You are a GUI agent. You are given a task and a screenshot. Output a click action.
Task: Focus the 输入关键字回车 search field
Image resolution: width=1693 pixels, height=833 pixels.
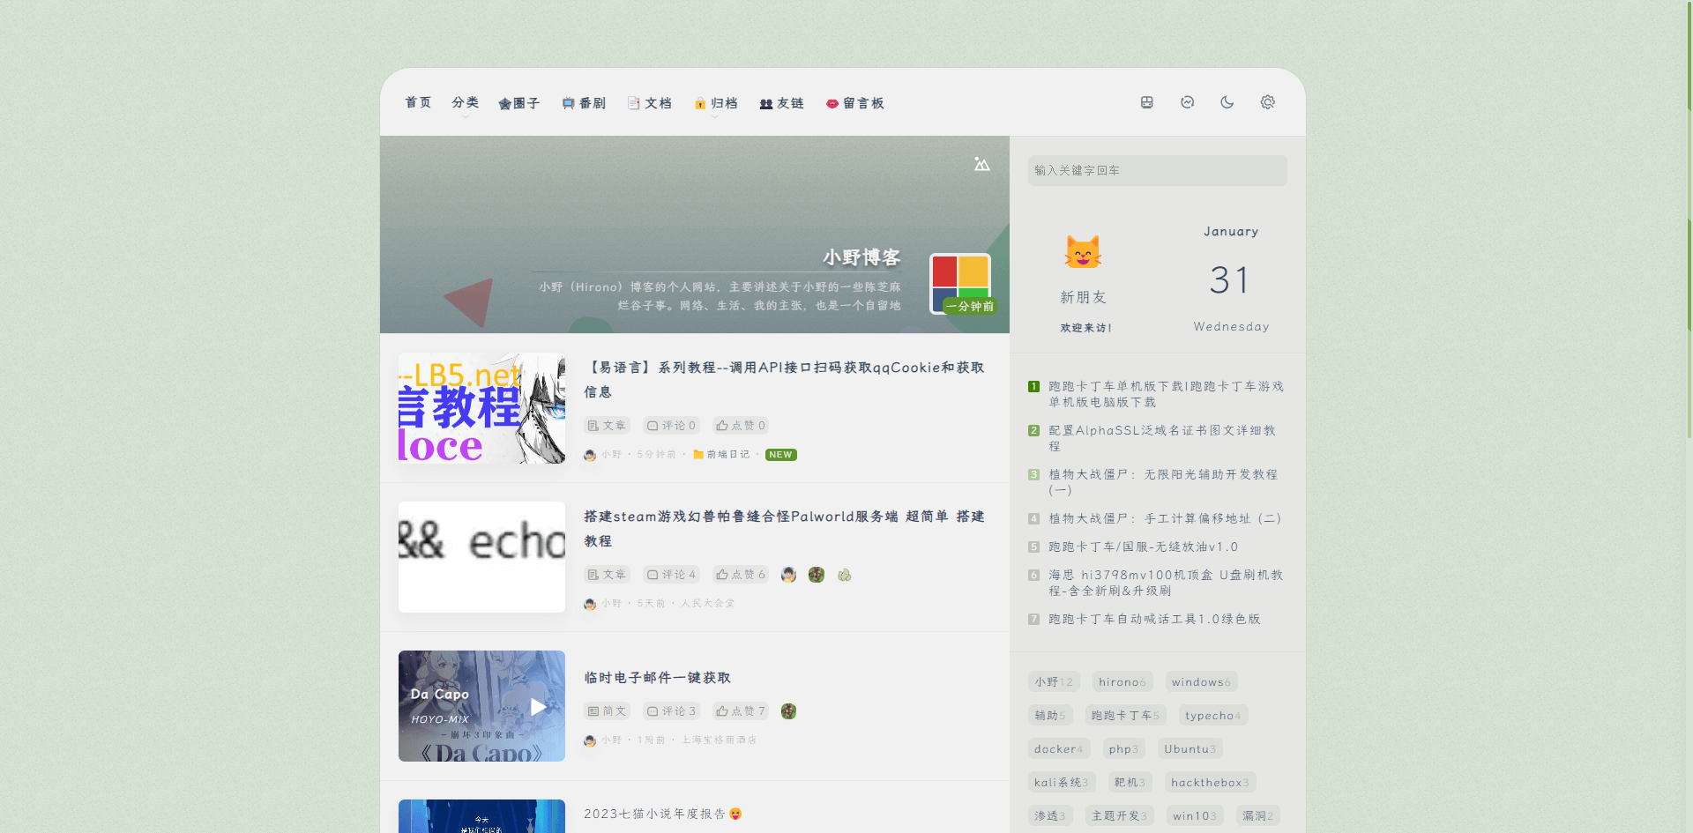coord(1157,171)
